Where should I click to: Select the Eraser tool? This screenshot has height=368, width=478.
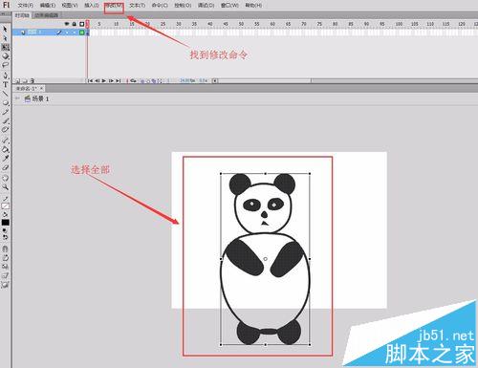coord(5,167)
